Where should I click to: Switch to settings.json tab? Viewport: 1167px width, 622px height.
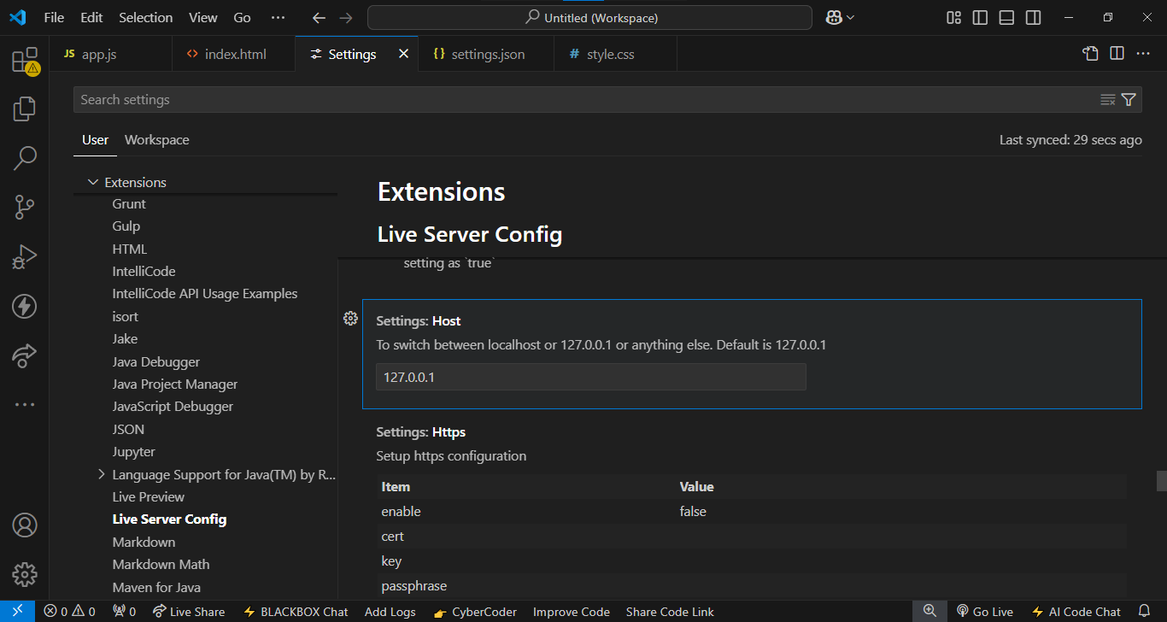point(488,54)
